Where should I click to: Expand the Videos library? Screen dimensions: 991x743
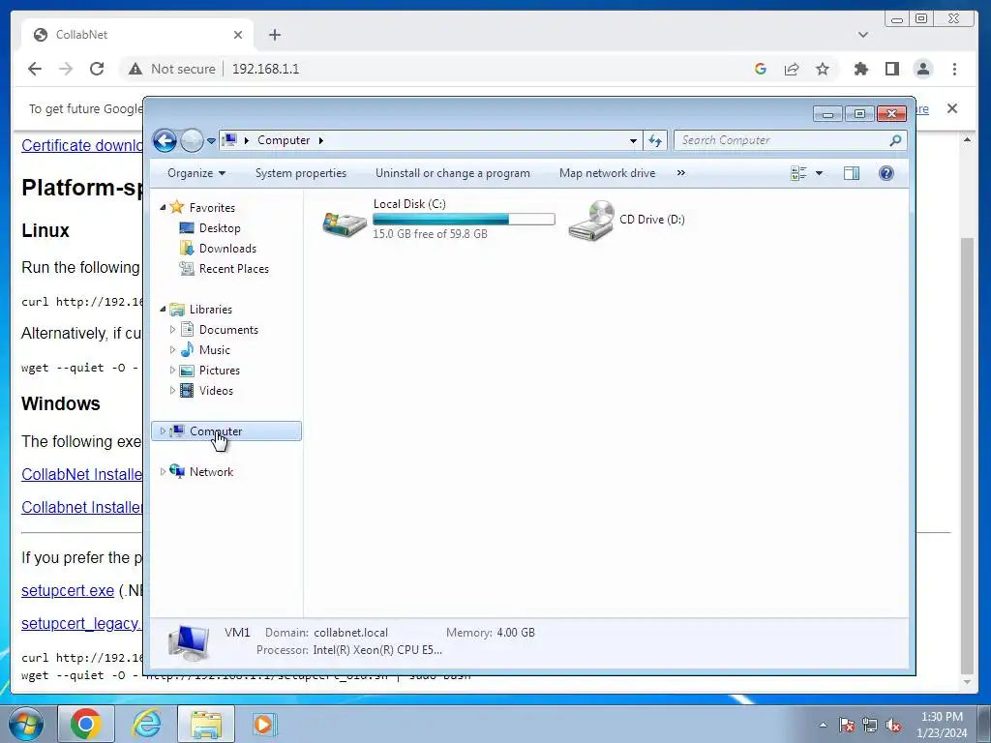[x=172, y=391]
